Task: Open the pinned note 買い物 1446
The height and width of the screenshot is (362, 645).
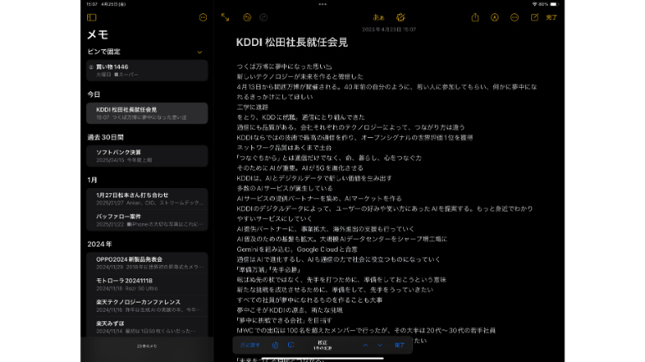Action: (x=147, y=70)
